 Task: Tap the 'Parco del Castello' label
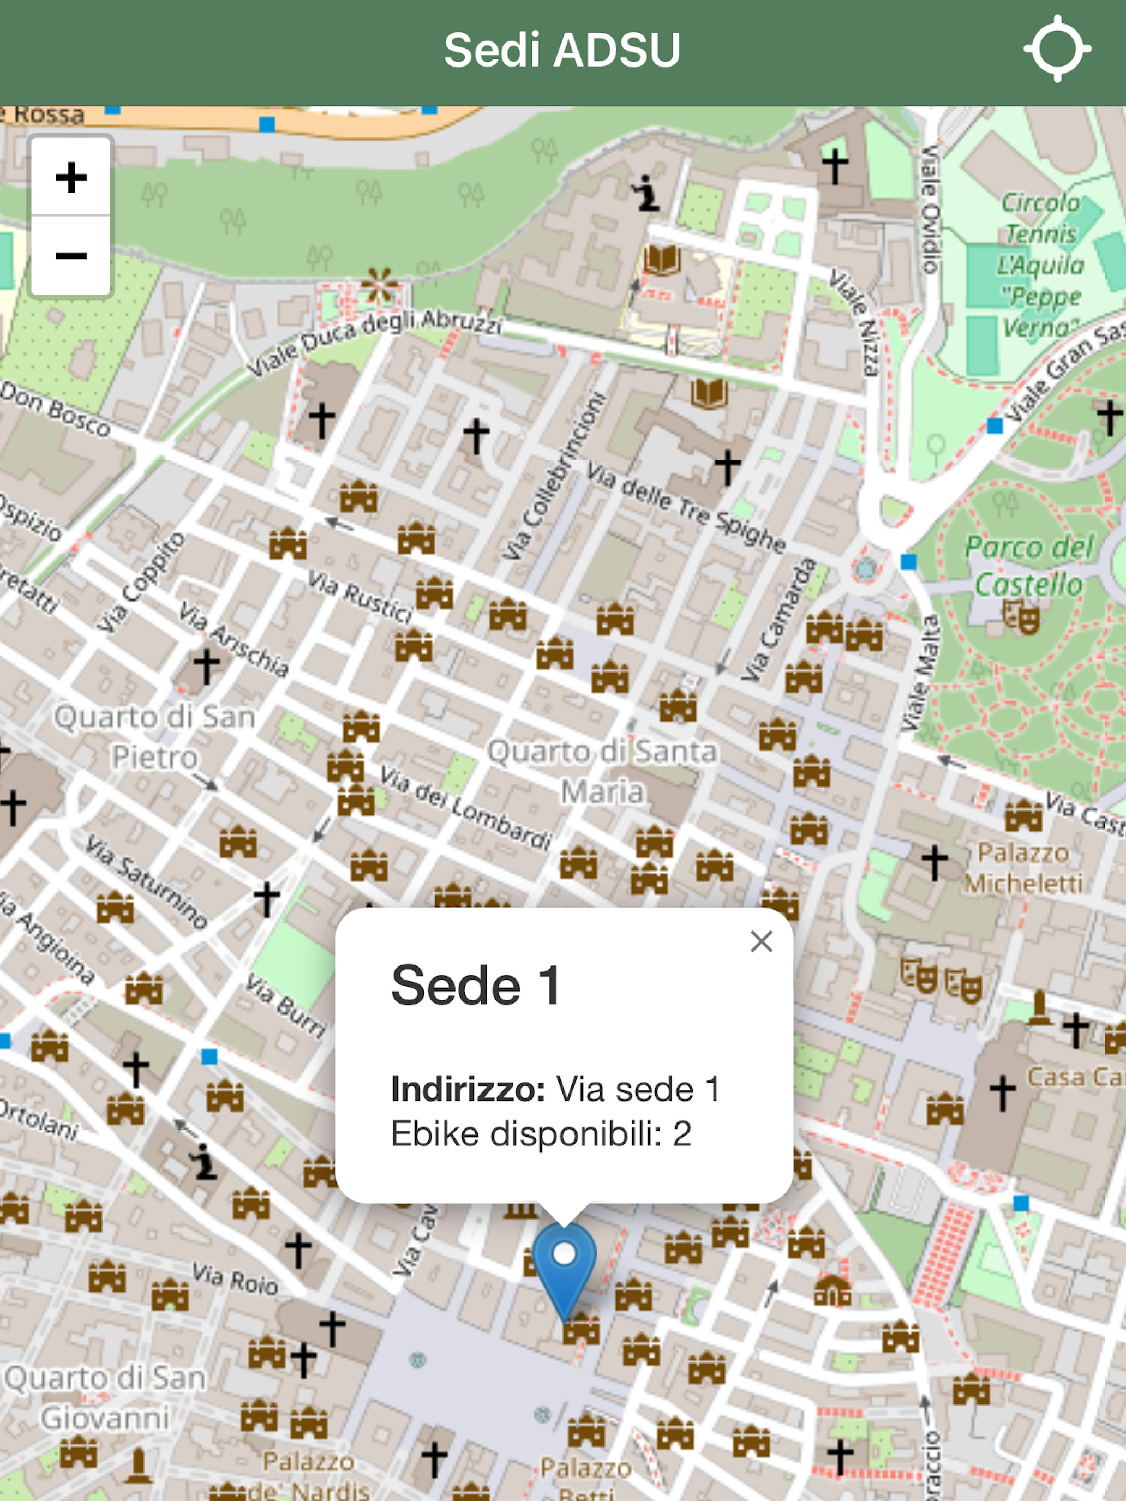[1029, 565]
